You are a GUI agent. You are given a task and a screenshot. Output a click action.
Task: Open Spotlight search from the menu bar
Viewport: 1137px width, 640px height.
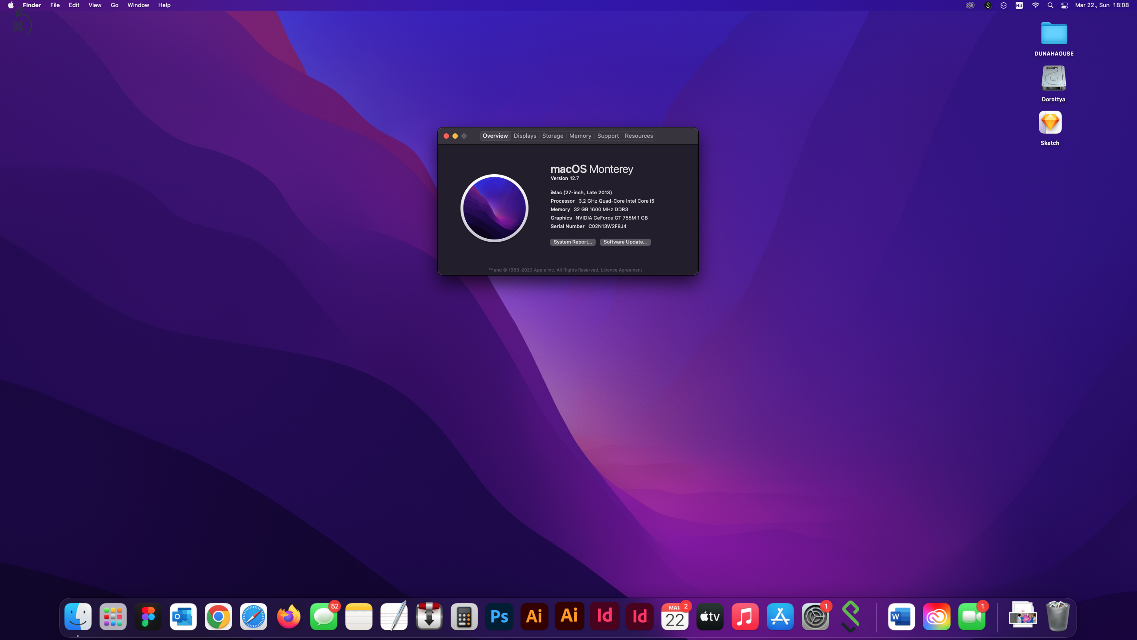click(1050, 5)
